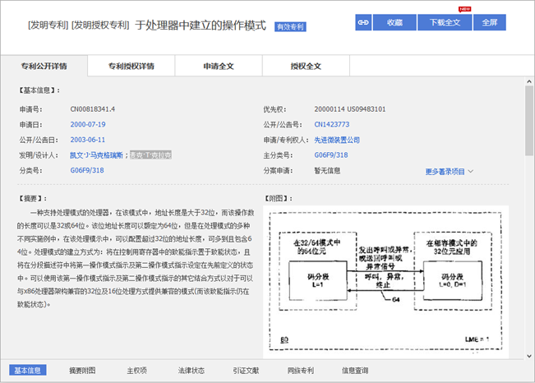
Task: Click publication date 2003-06-11 link
Action: tap(88, 140)
